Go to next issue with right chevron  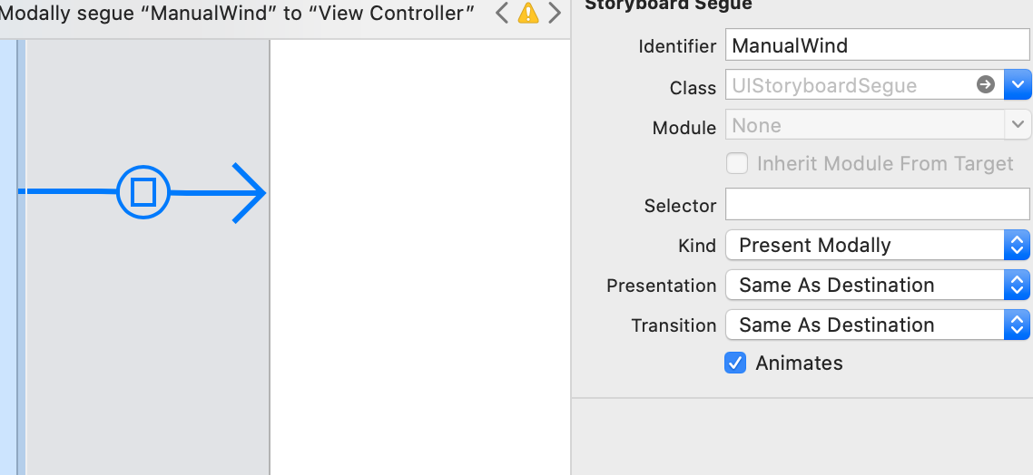[555, 13]
